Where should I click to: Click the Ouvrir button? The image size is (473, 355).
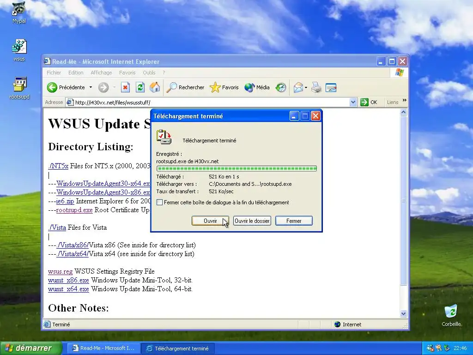[210, 221]
